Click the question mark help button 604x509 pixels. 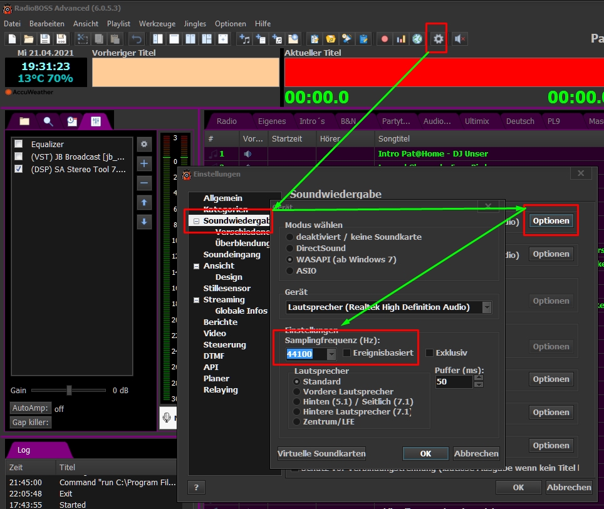tap(197, 488)
